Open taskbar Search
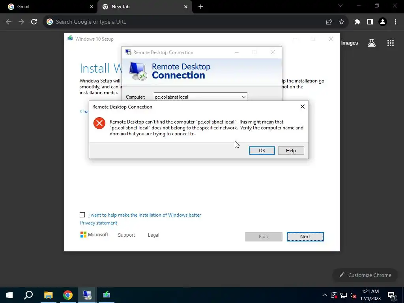404x303 pixels. [28, 295]
